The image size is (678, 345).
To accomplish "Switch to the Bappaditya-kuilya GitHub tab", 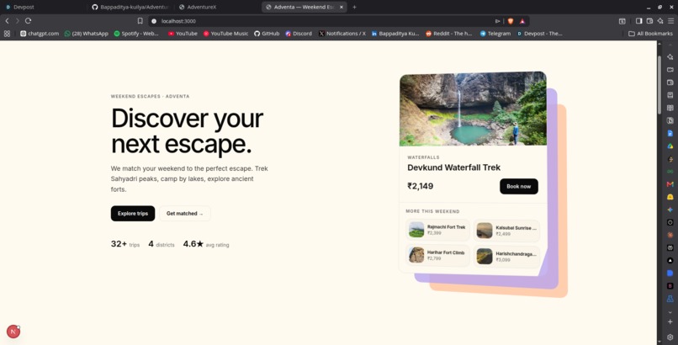I will [130, 7].
